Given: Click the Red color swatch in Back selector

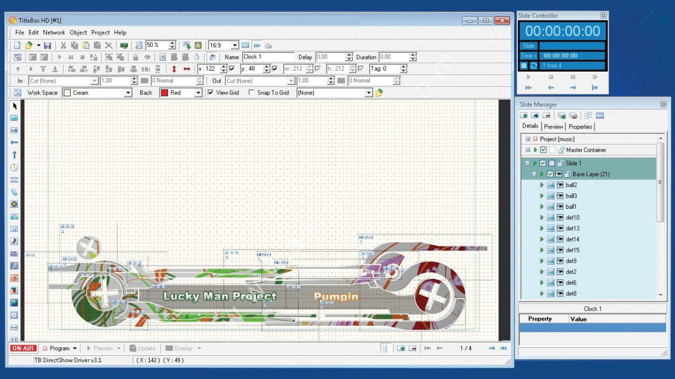Looking at the screenshot, I should pyautogui.click(x=165, y=93).
